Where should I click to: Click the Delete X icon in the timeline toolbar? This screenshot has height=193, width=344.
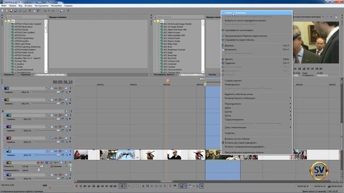(144, 186)
